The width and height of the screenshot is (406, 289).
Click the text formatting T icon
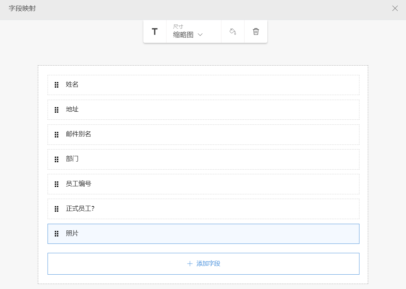point(154,32)
